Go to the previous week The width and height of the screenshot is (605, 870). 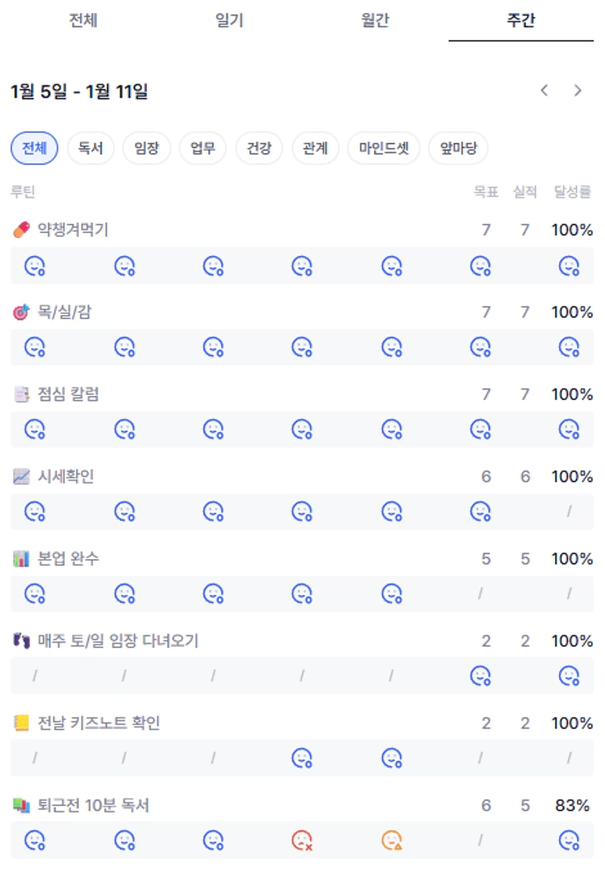(544, 91)
